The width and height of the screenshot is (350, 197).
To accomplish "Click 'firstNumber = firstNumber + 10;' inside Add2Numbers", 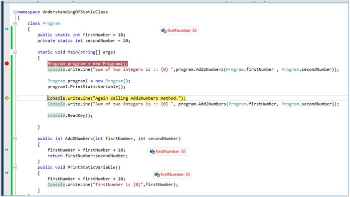I will coord(86,150).
